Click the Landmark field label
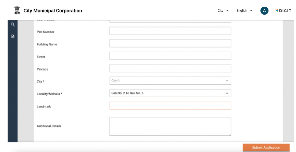Viewport: 296px width, 152px height. pos(44,107)
